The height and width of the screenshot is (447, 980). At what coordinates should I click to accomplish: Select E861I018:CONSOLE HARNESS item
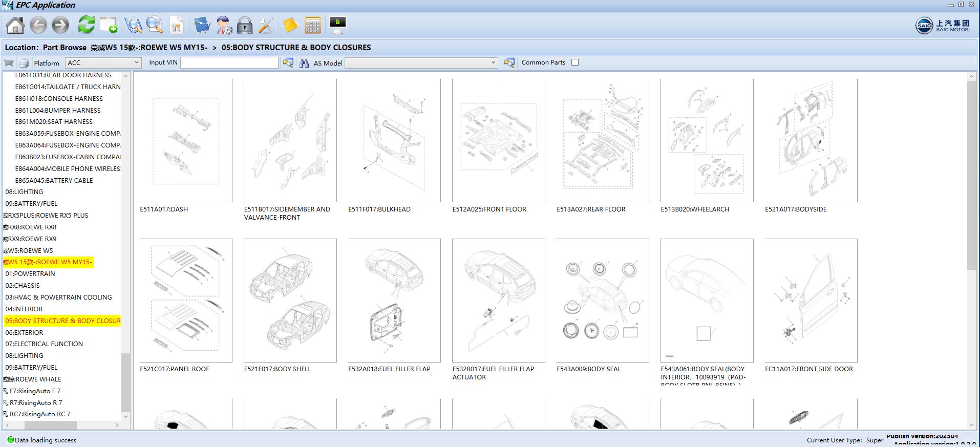tap(59, 99)
